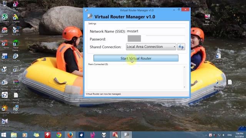
Task: Select the KMPlayer desktop icon
Action: click(5, 123)
